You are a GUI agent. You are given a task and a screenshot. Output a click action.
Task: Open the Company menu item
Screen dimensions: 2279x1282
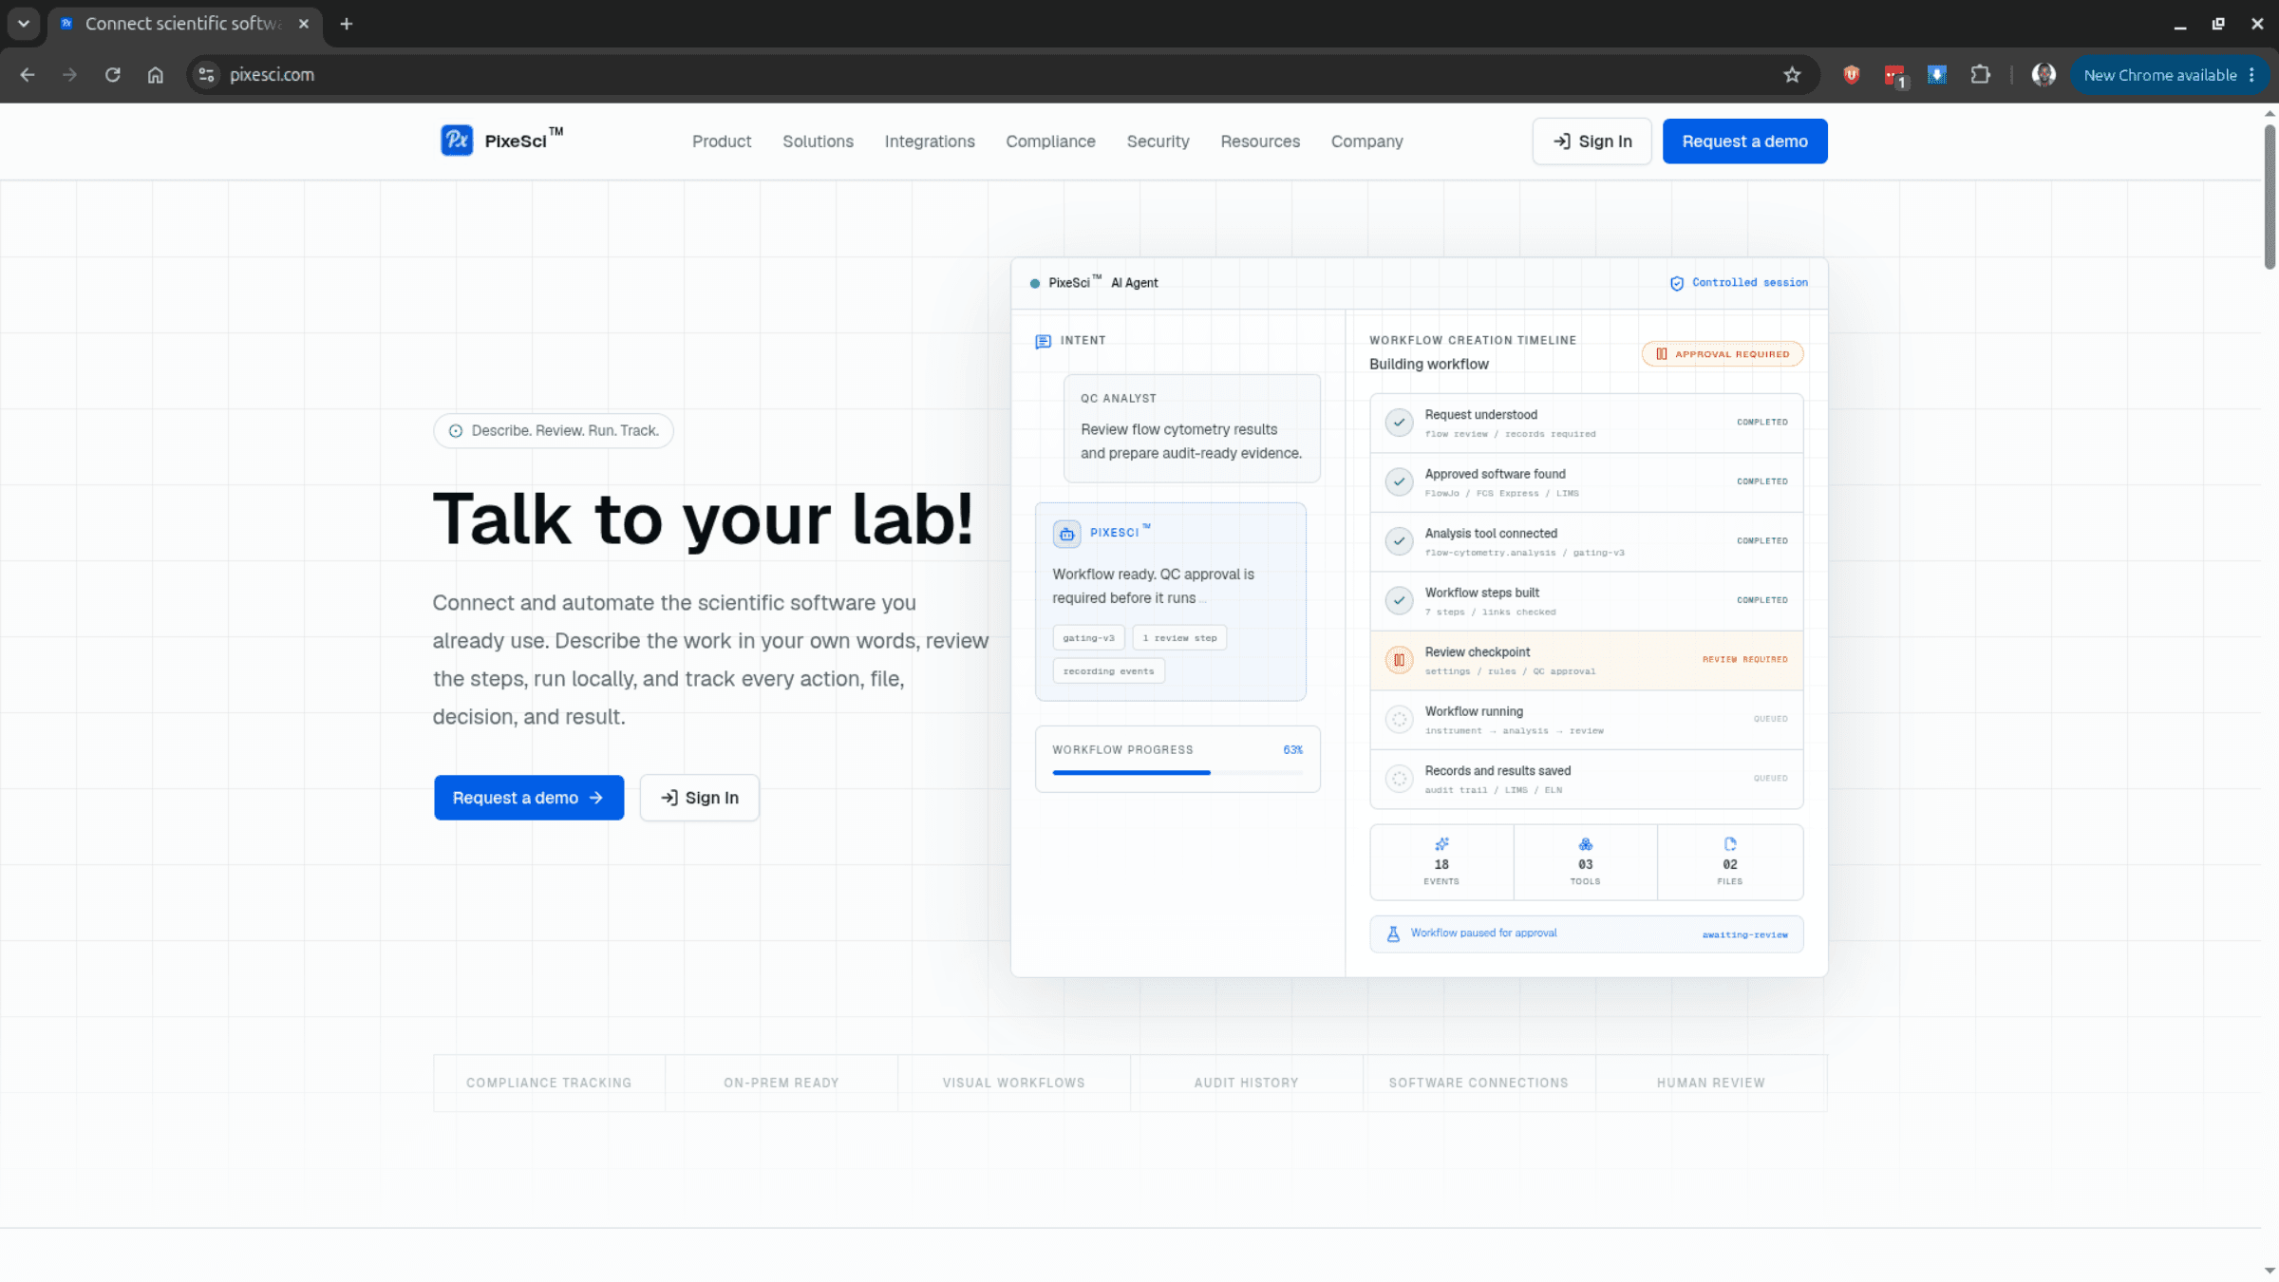click(1366, 141)
